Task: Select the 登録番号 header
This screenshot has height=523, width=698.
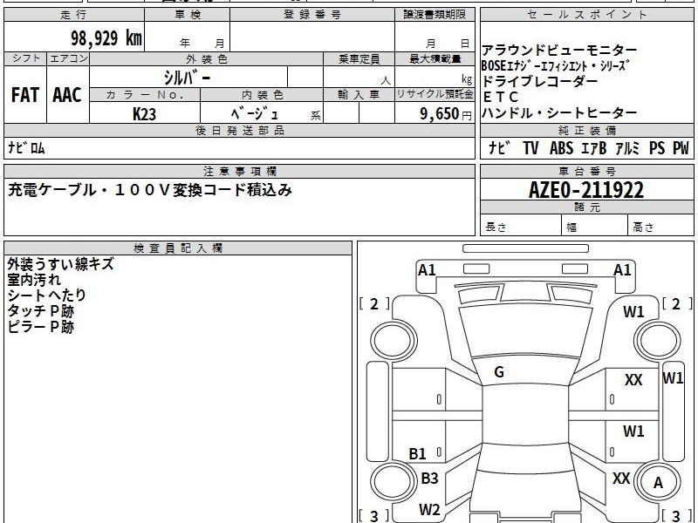Action: pos(312,15)
